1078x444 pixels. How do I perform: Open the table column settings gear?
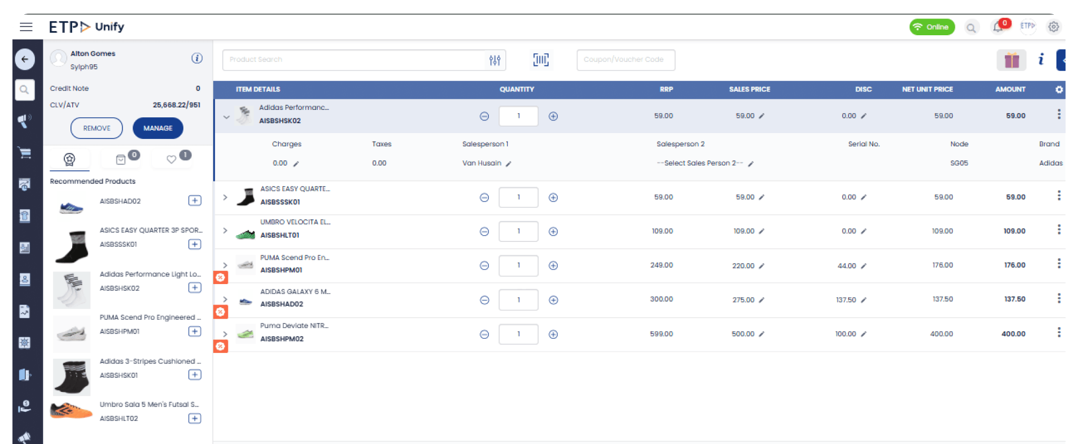point(1059,89)
